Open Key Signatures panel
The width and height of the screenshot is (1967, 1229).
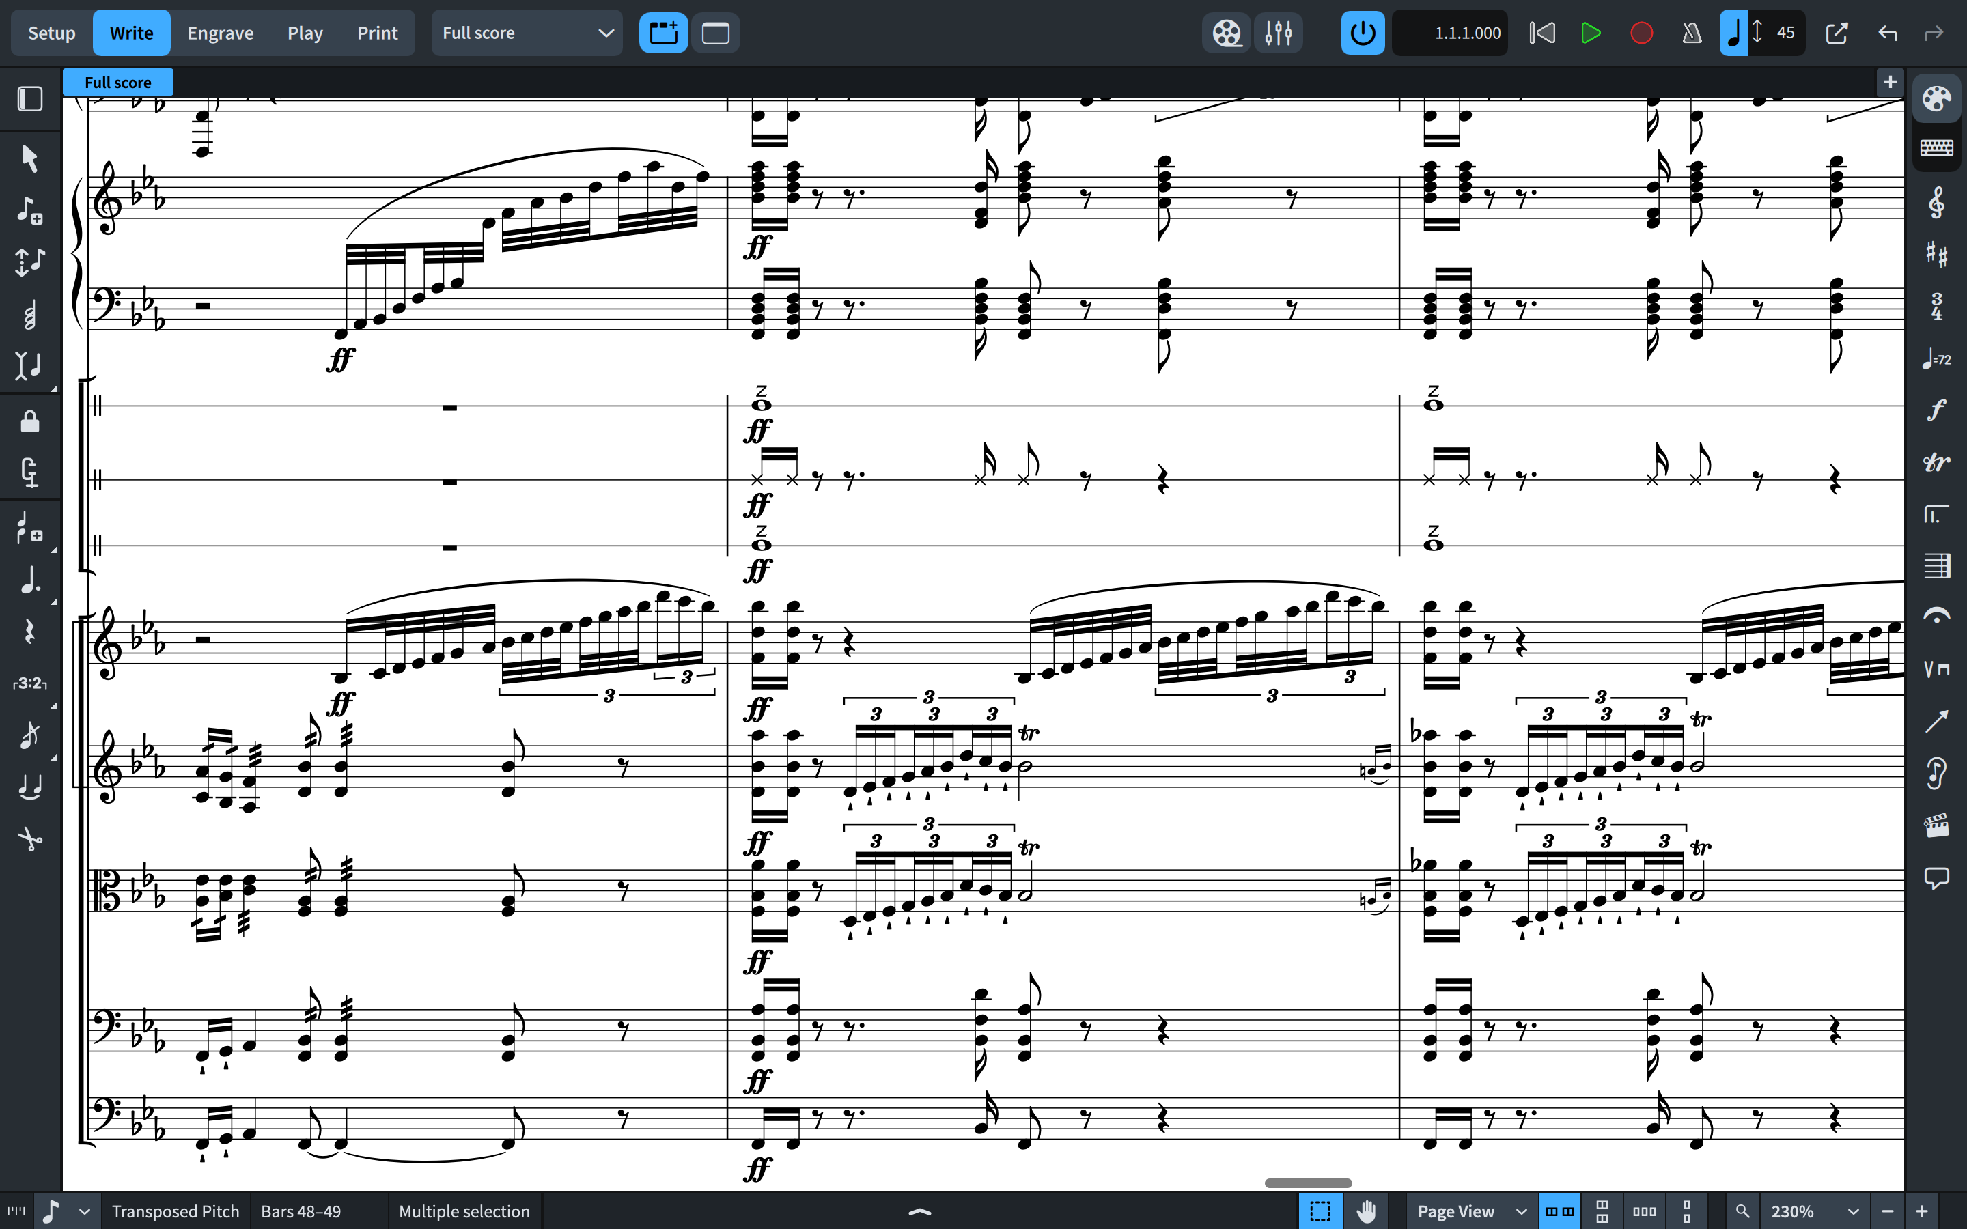point(1936,255)
